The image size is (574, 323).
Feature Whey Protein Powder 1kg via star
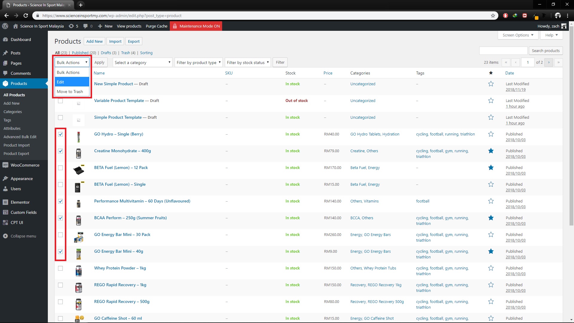[491, 268]
